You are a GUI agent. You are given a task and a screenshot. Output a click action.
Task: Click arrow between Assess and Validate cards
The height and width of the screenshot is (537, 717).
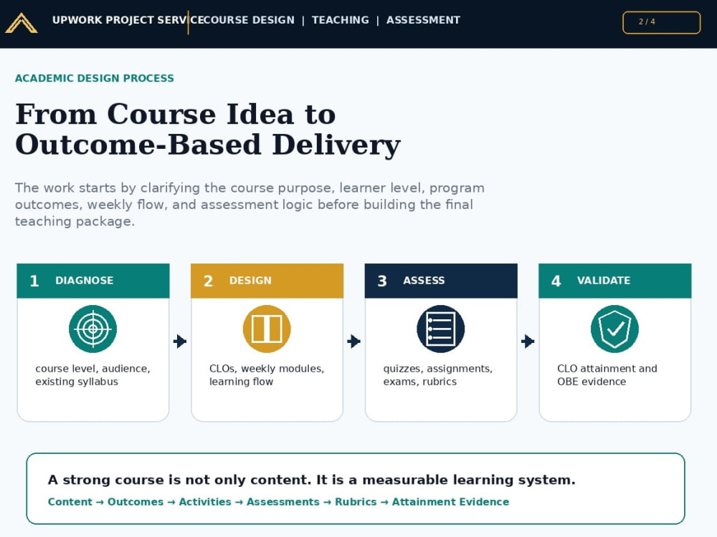528,341
